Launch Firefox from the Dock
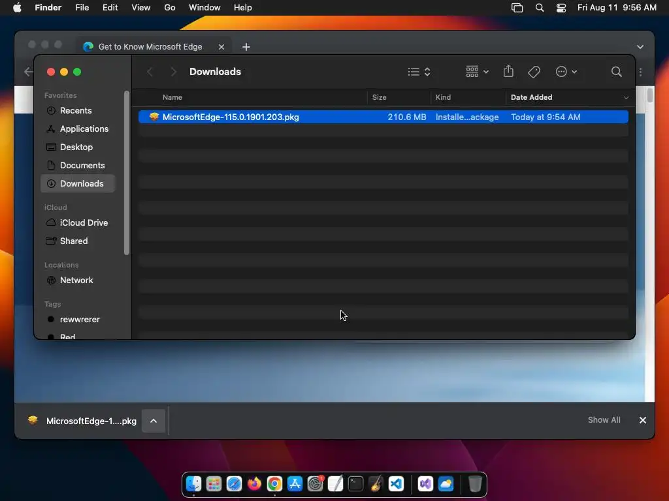 tap(254, 484)
